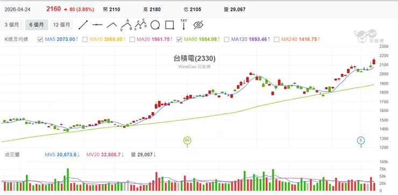Click the blue 5 marker on chart axis
This screenshot has width=398, height=195.
point(361,141)
